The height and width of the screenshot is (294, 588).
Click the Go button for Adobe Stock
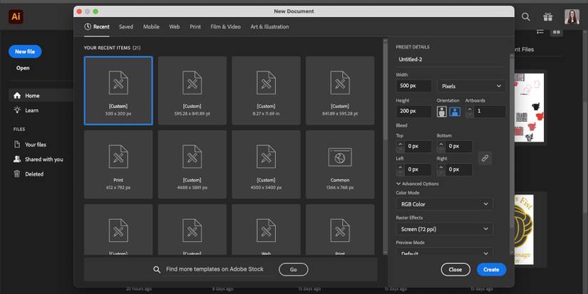293,270
